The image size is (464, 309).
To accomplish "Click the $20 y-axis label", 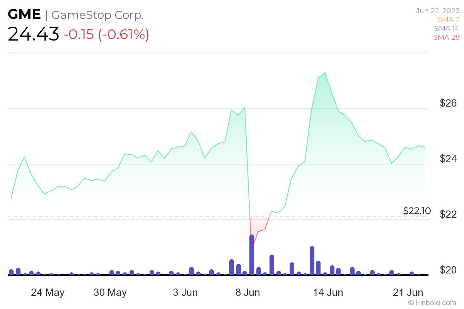I will point(448,270).
